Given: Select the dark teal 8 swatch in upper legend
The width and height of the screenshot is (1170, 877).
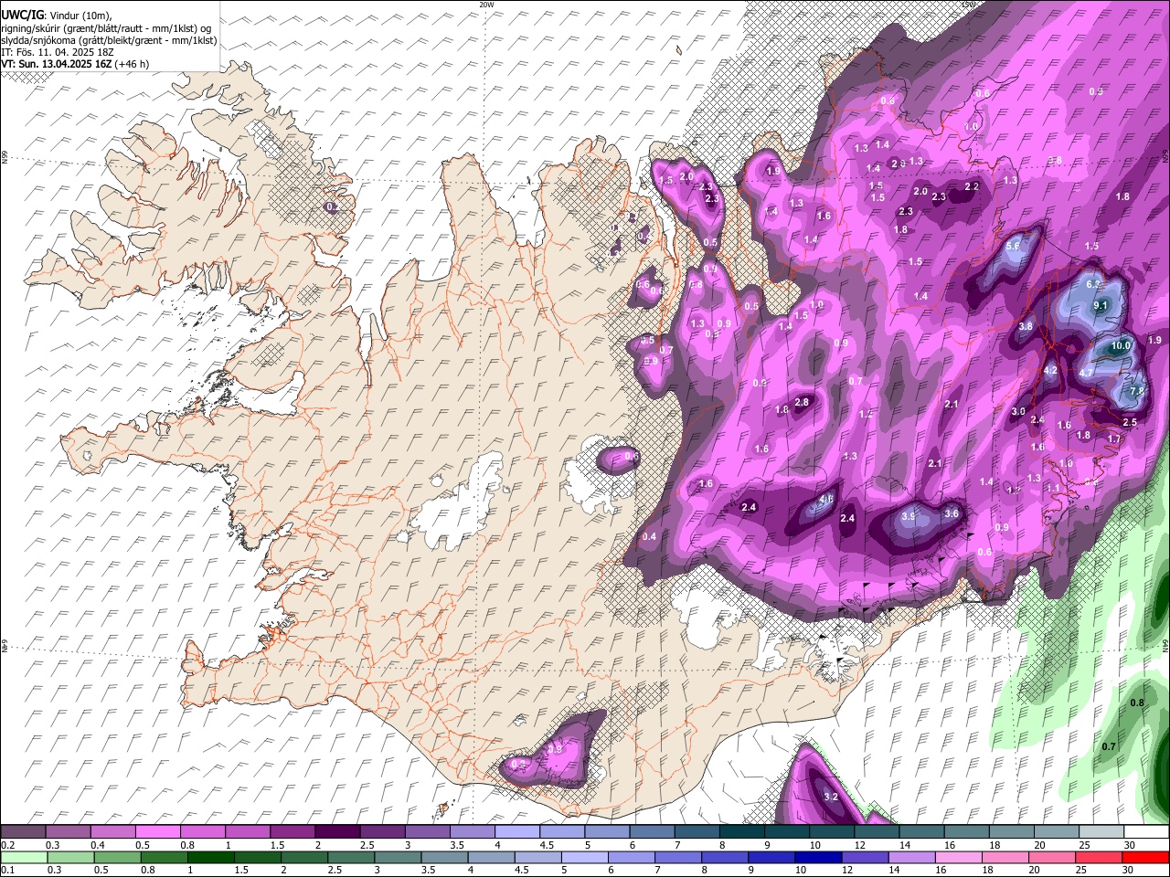Looking at the screenshot, I should point(741,832).
